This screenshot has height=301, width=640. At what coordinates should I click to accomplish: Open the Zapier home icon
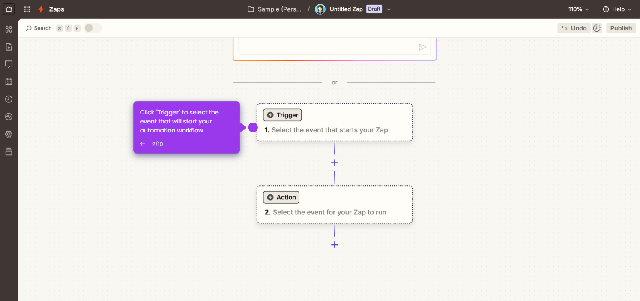click(x=9, y=9)
